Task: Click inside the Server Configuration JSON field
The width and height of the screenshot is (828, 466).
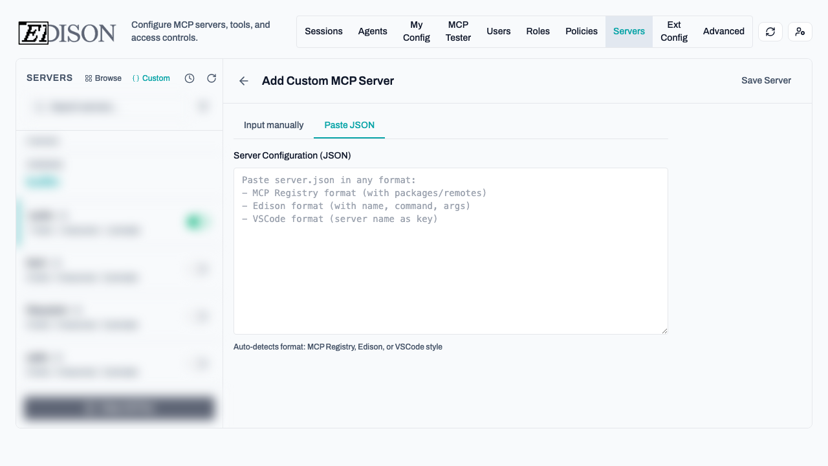Action: (x=451, y=251)
